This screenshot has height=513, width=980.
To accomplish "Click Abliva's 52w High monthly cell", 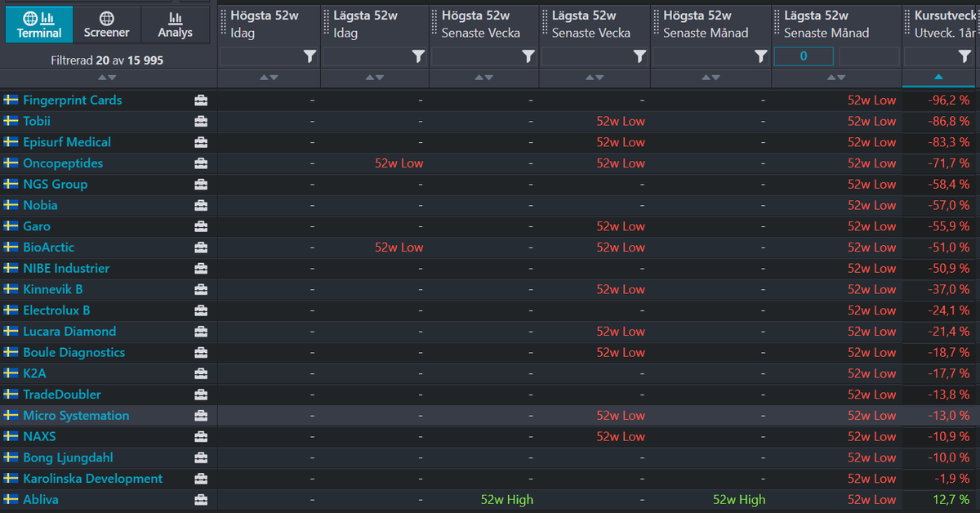I will coord(739,500).
